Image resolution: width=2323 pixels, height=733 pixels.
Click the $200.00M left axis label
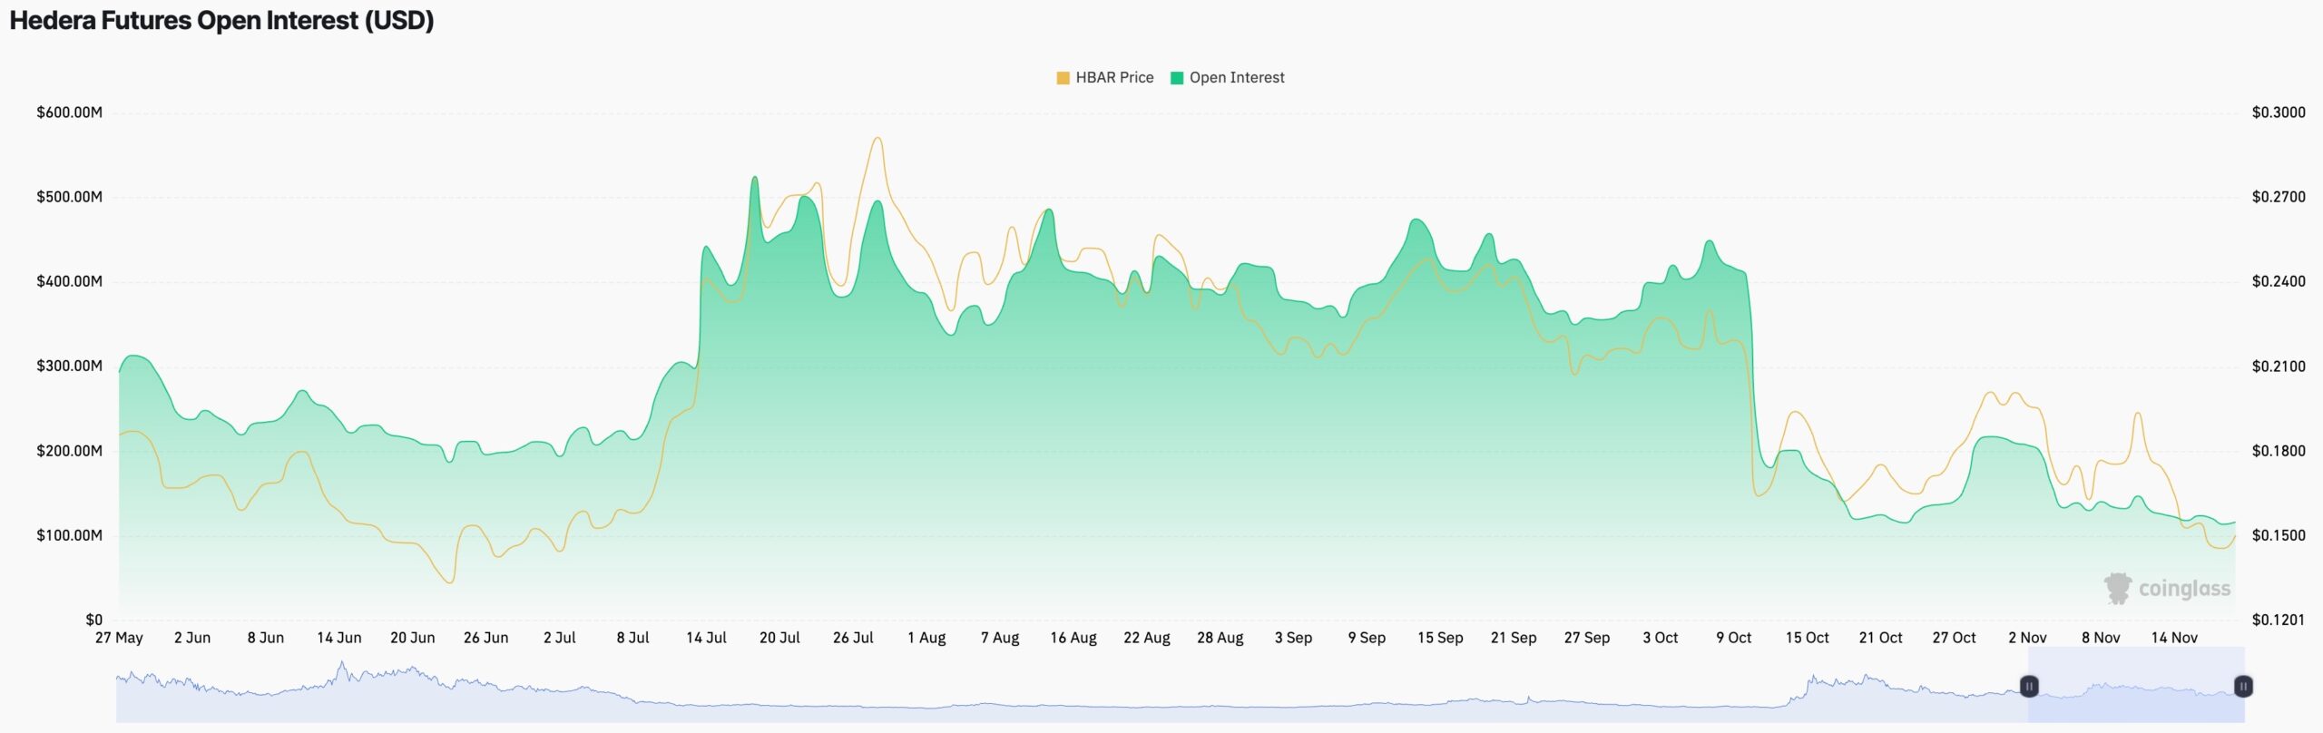click(x=69, y=451)
